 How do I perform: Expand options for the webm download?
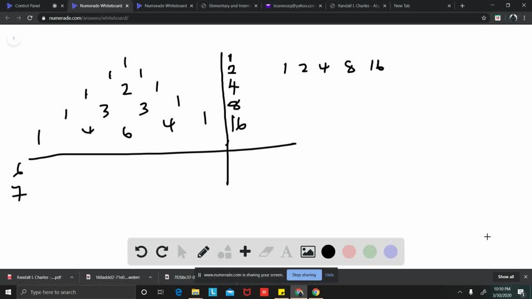[x=150, y=277]
